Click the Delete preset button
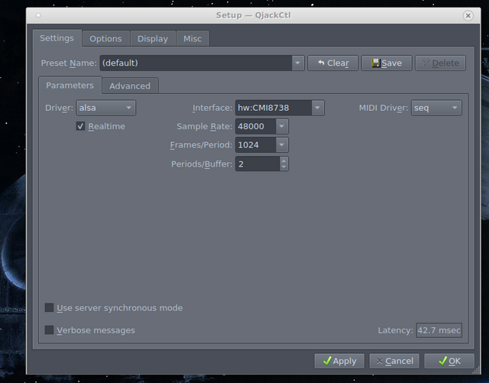The width and height of the screenshot is (489, 383). click(440, 63)
